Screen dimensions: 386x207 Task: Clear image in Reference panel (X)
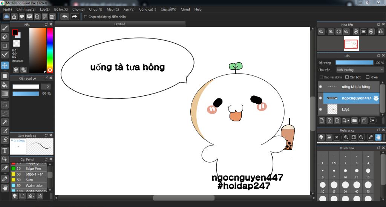[337, 137]
